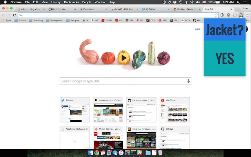Open the CFB bookmark
Screen dimensions: 251x157
(151, 20)
